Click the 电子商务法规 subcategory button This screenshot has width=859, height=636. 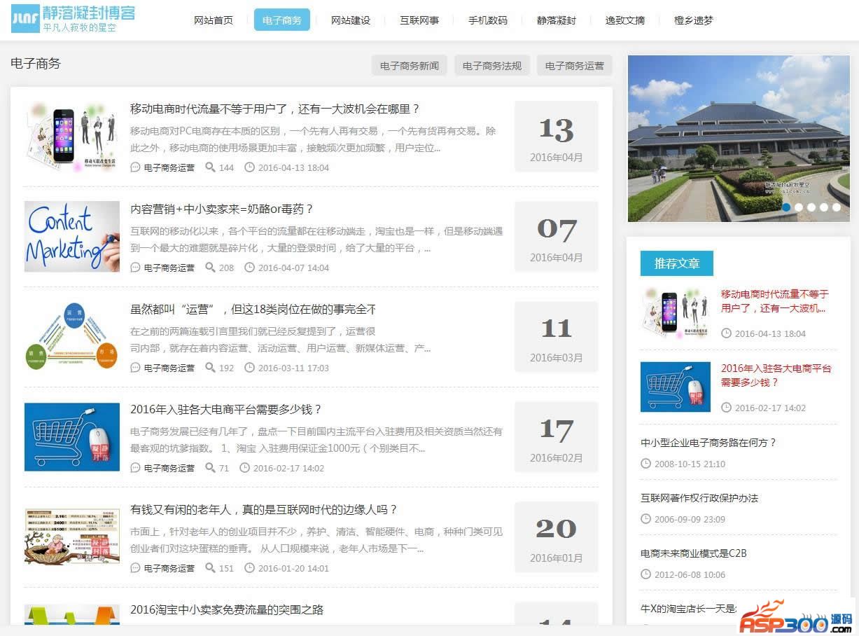pyautogui.click(x=492, y=66)
